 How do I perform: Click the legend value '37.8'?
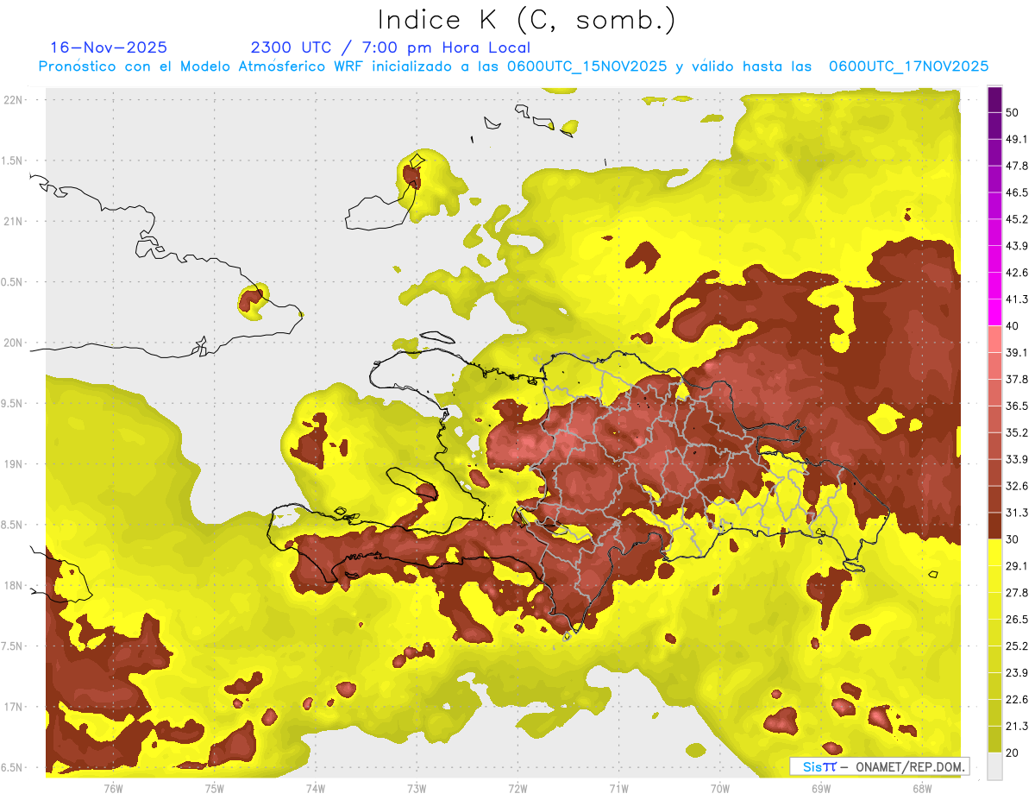coord(1017,379)
